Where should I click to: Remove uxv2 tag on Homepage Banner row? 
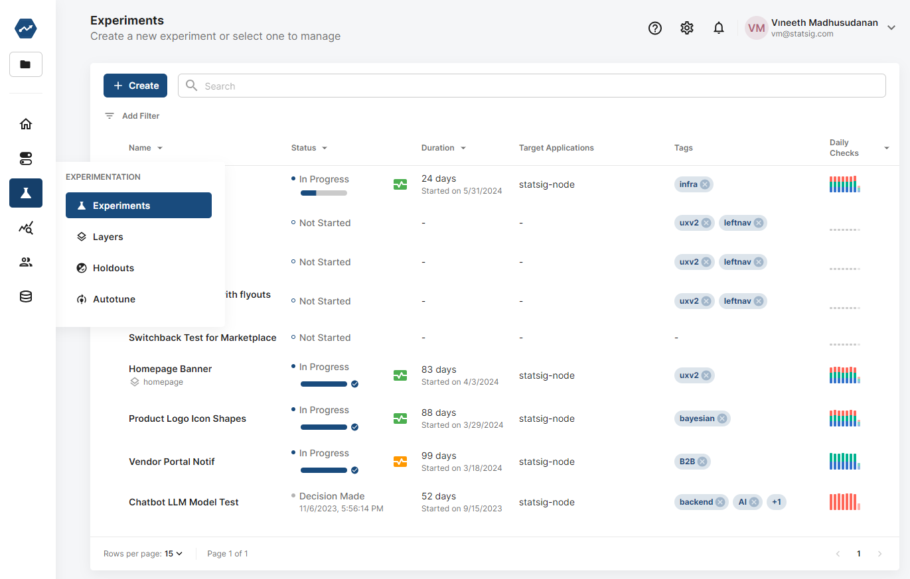[706, 375]
